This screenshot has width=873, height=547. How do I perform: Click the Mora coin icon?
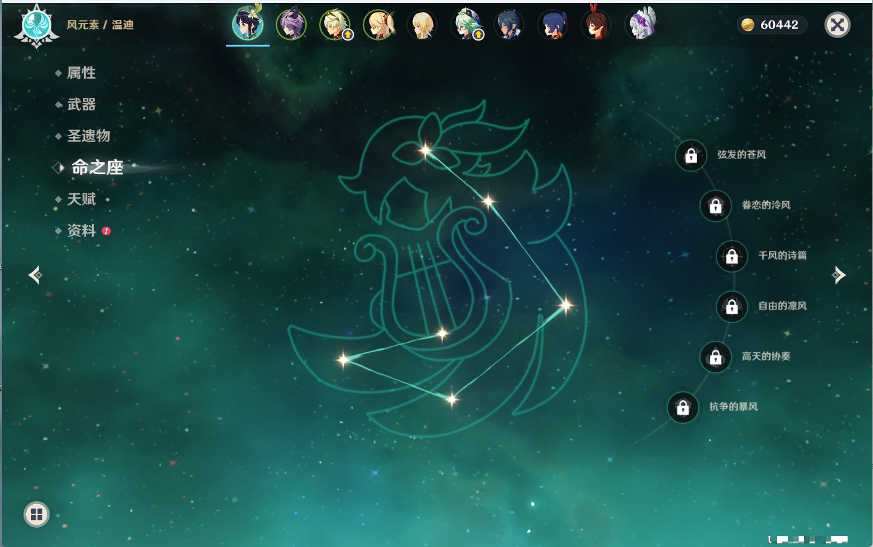point(748,25)
